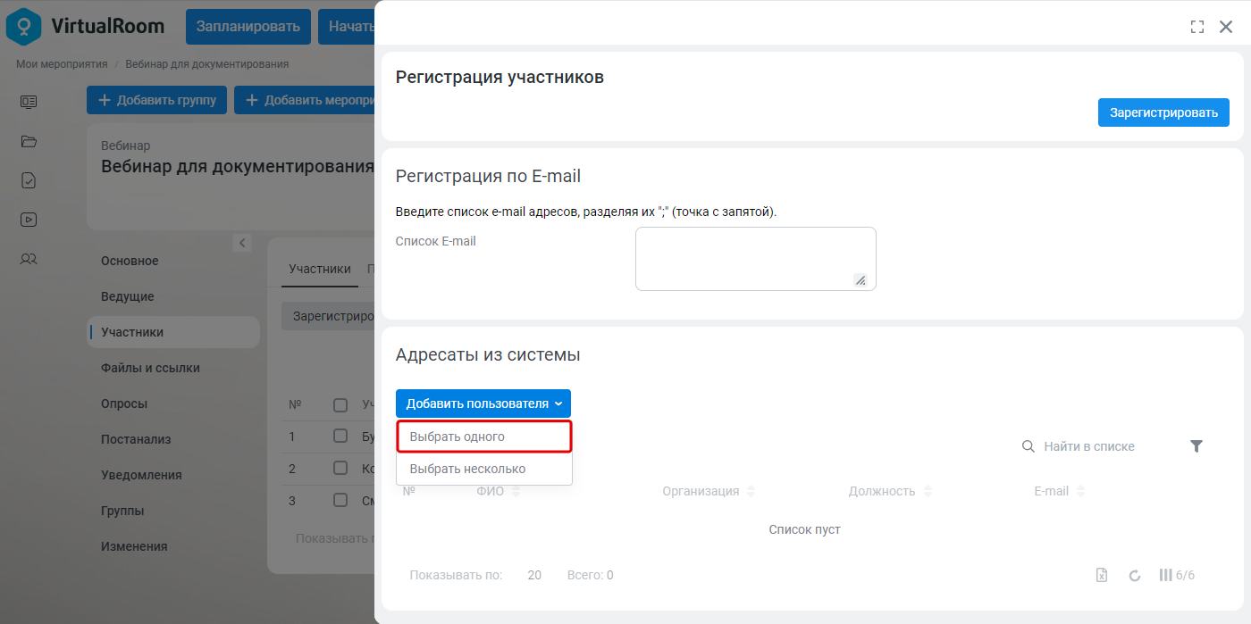
Task: Click the filter funnel icon
Action: (1196, 446)
